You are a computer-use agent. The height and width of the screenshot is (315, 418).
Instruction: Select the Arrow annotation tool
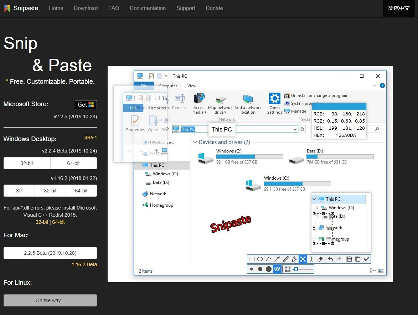coord(277,259)
